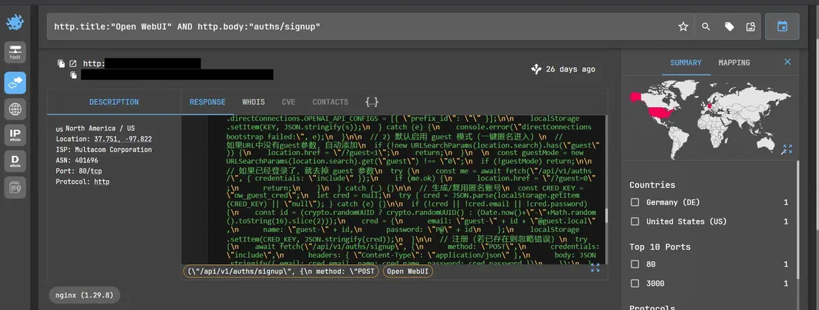819x310 pixels.
Task: Click the 'Countries' heading
Action: click(x=652, y=185)
